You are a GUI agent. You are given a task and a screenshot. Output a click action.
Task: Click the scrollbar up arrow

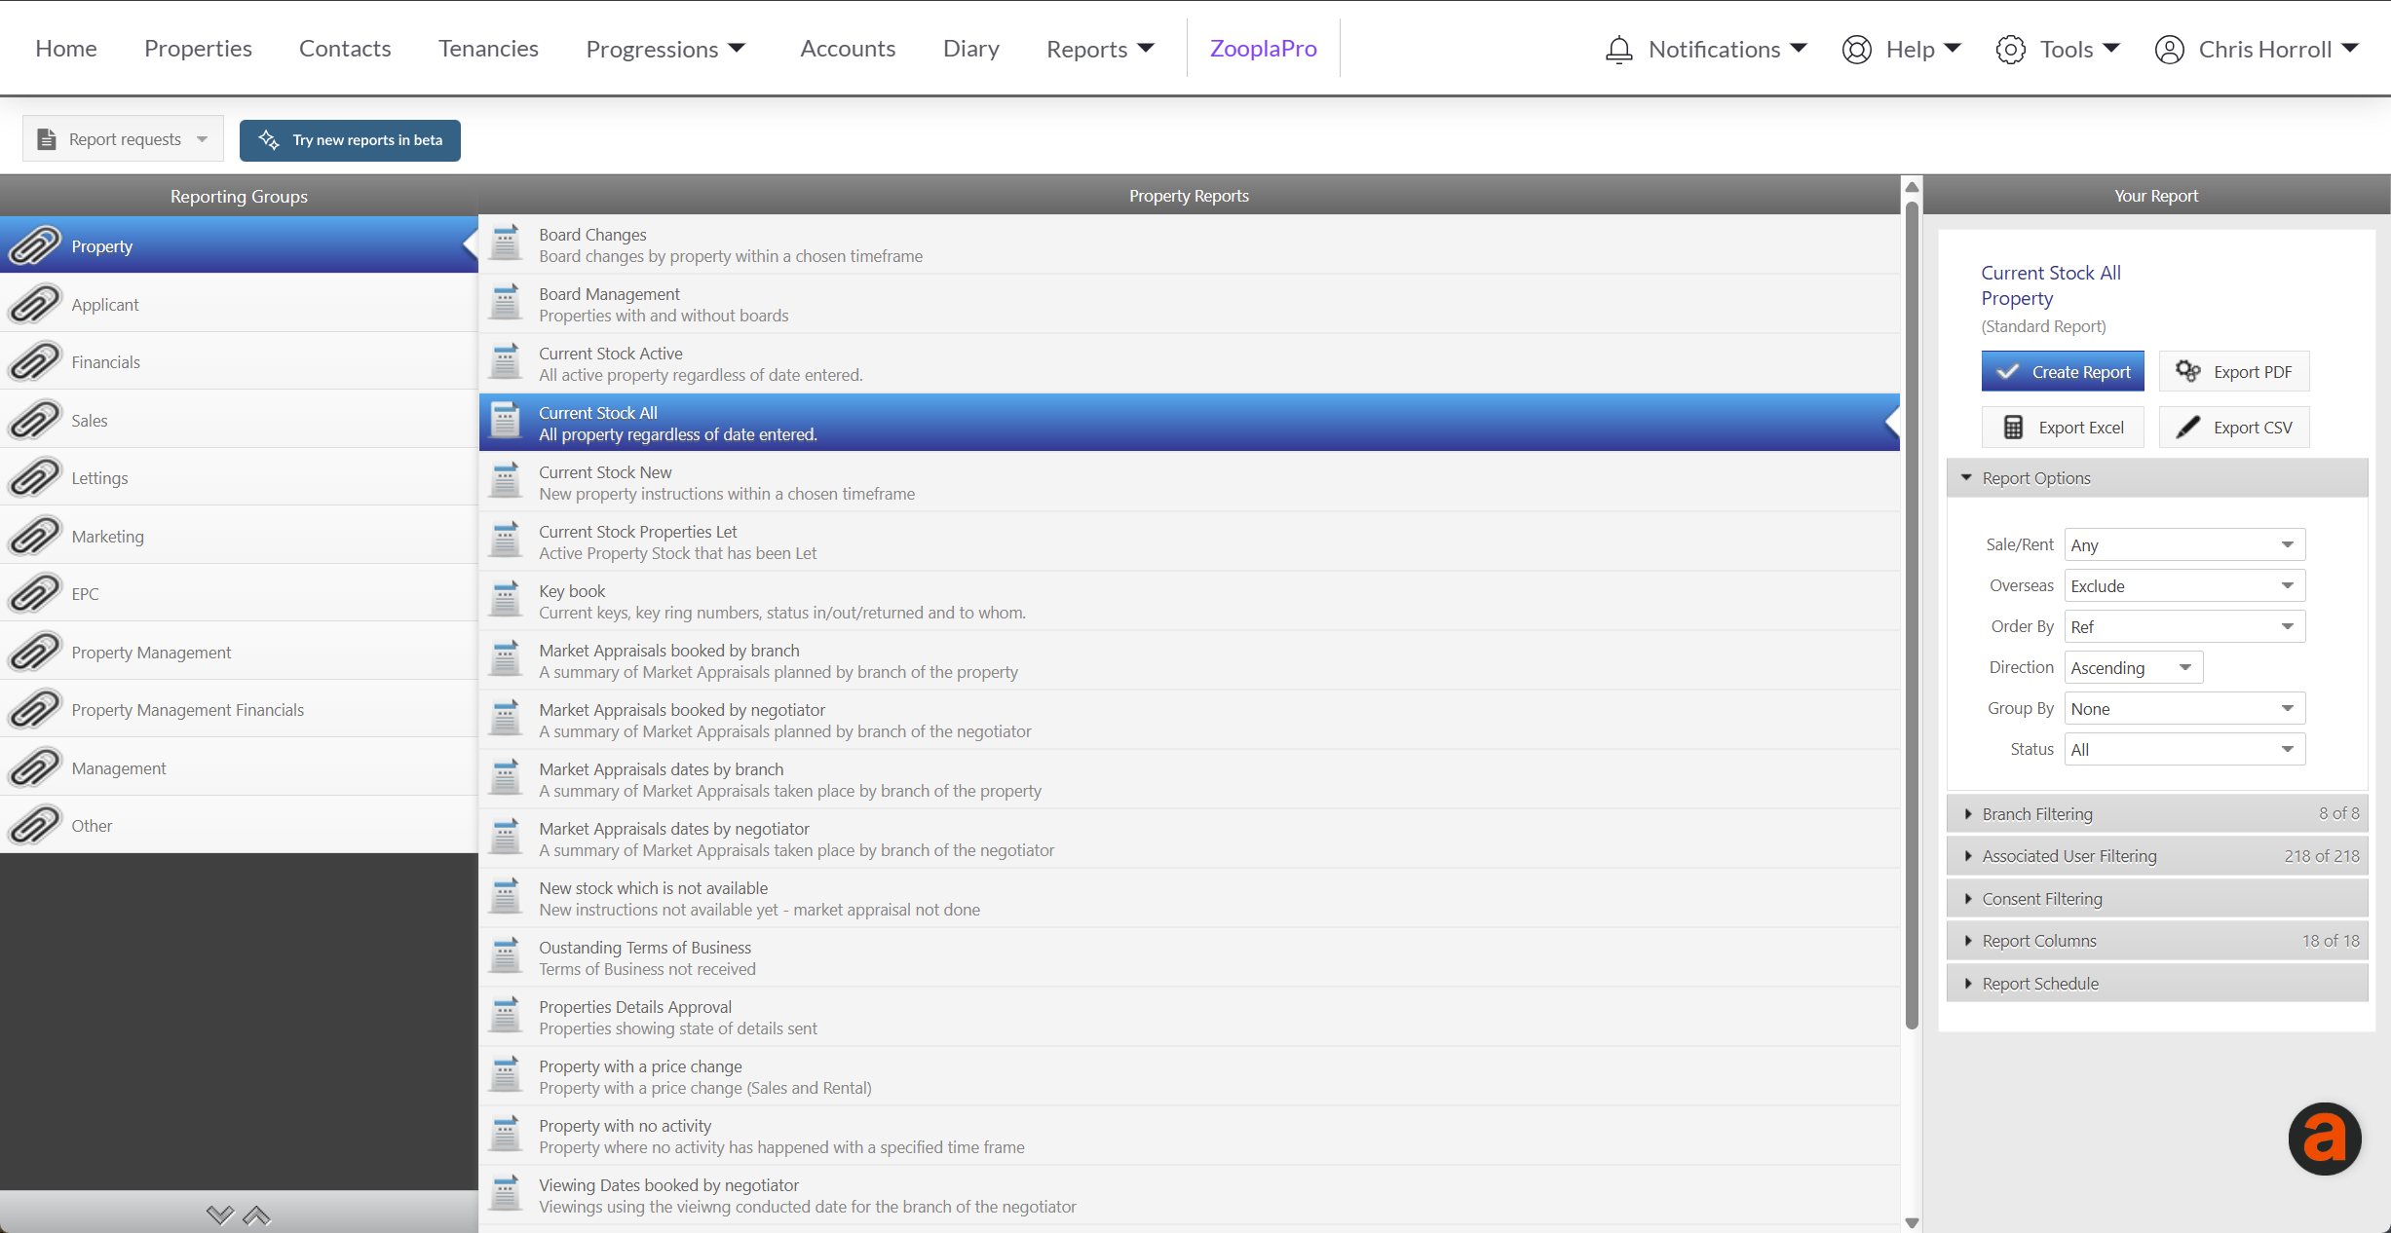pos(1912,186)
